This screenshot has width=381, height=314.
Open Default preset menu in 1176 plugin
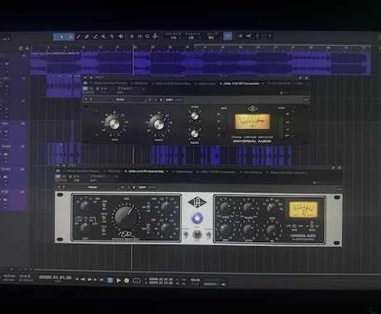[x=120, y=99]
